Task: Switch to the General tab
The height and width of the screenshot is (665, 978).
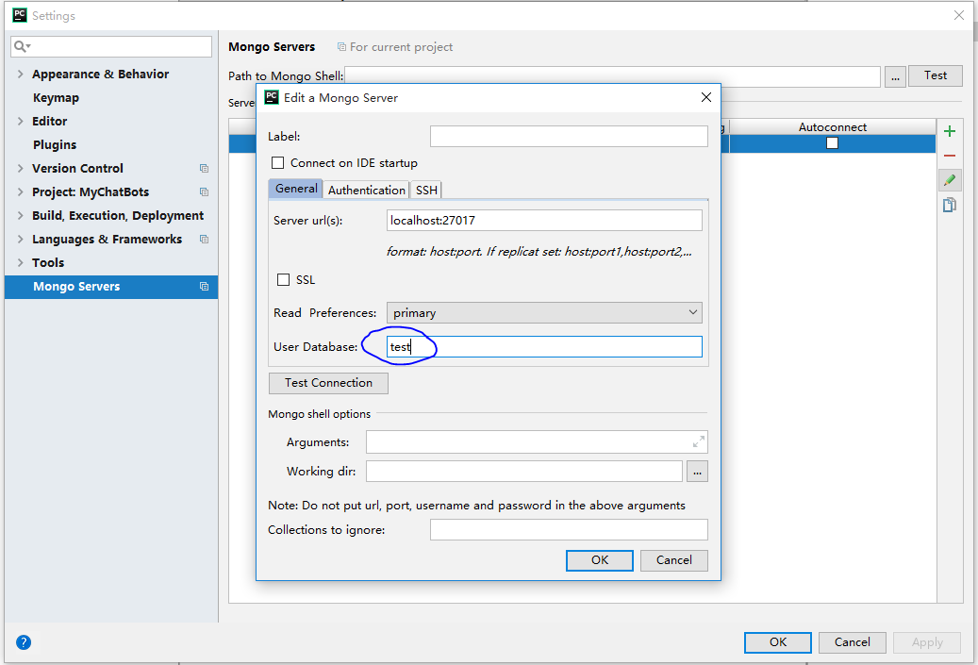Action: coord(295,189)
